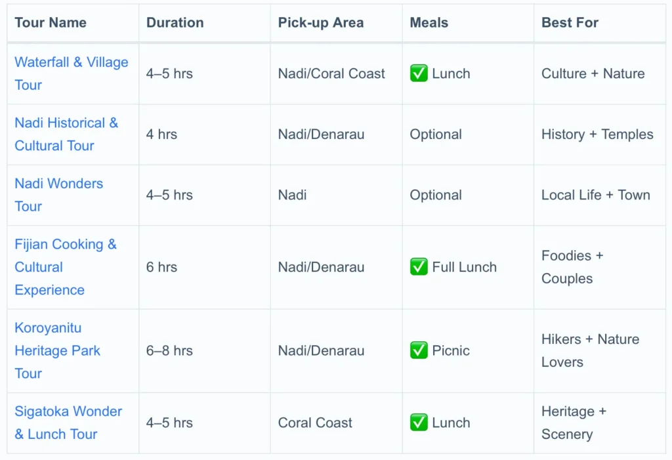This screenshot has height=460, width=672.
Task: Click green checkmark next to Full Lunch
Action: (x=419, y=267)
